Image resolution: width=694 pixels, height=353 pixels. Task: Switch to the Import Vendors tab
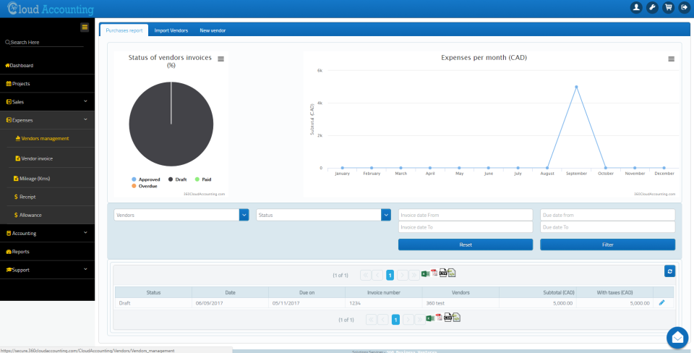click(x=171, y=30)
